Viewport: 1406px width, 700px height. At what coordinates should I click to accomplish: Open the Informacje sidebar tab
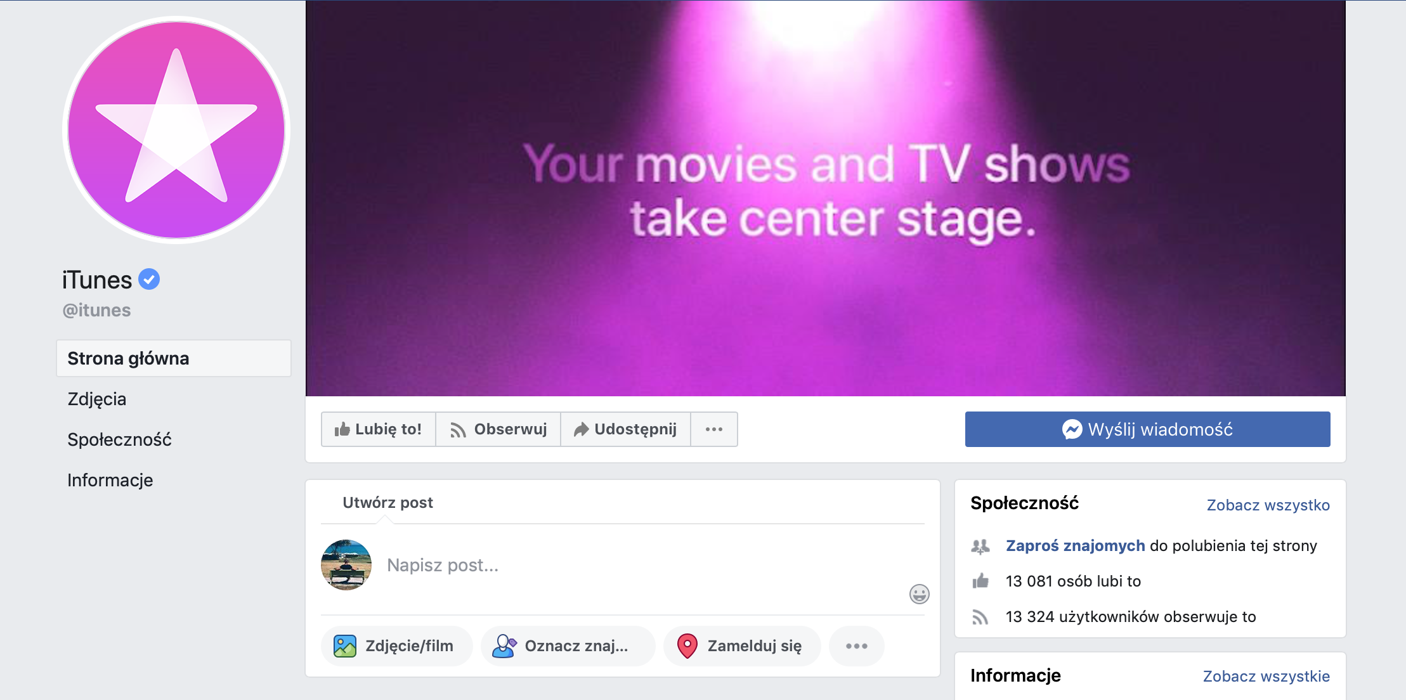[x=110, y=480]
